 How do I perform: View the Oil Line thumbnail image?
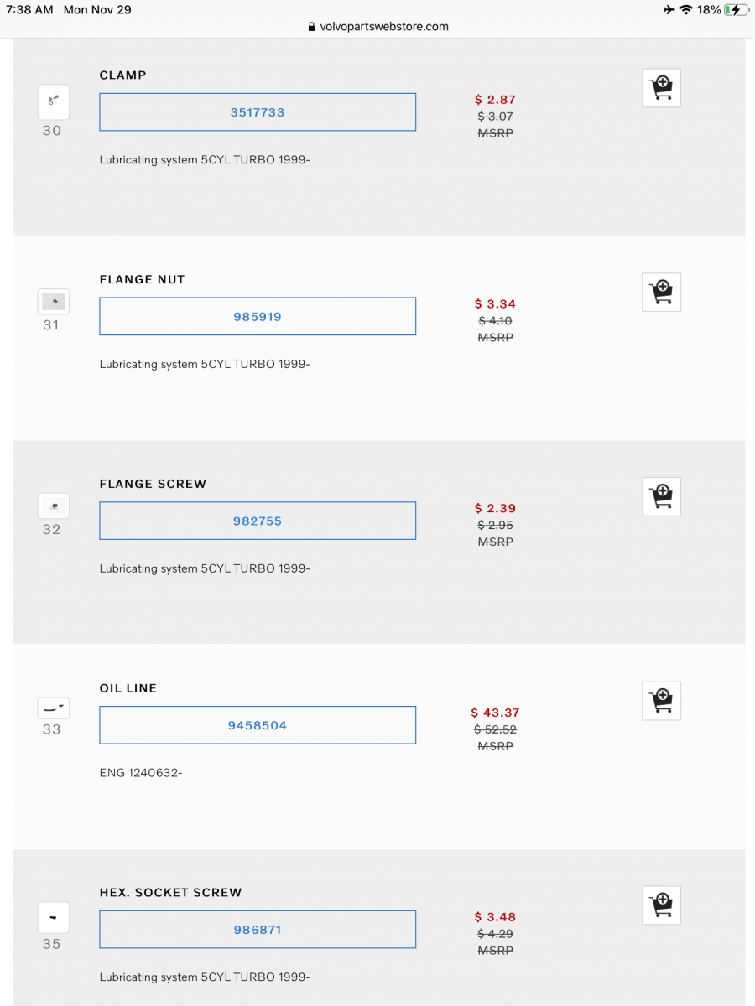coord(54,708)
